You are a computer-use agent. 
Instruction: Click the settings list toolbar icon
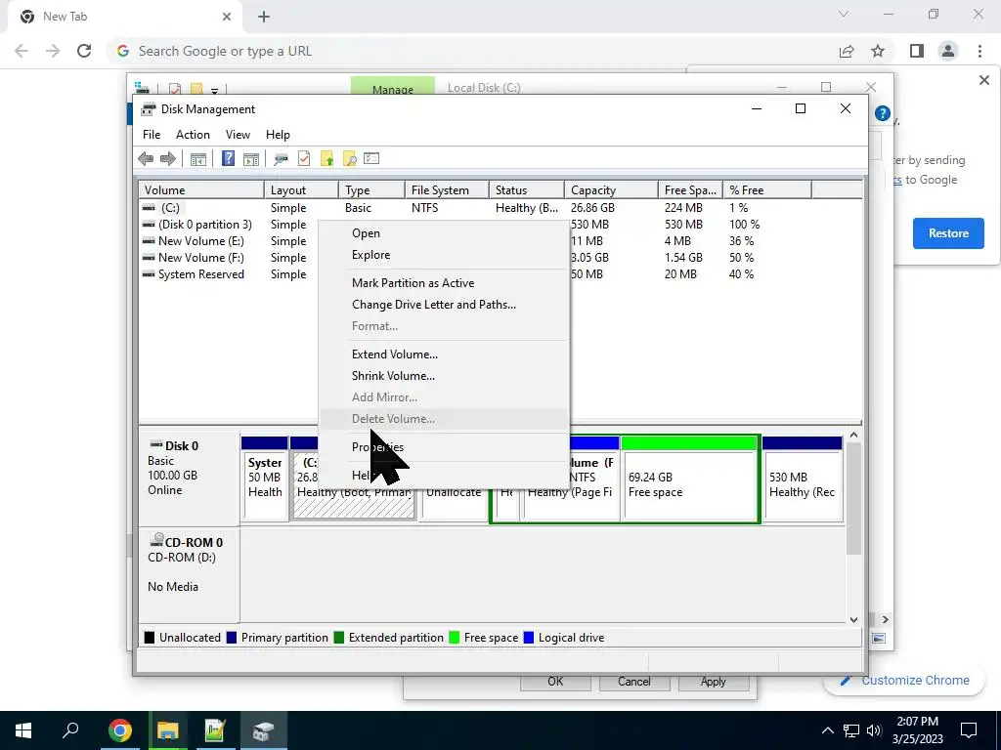[x=371, y=158]
